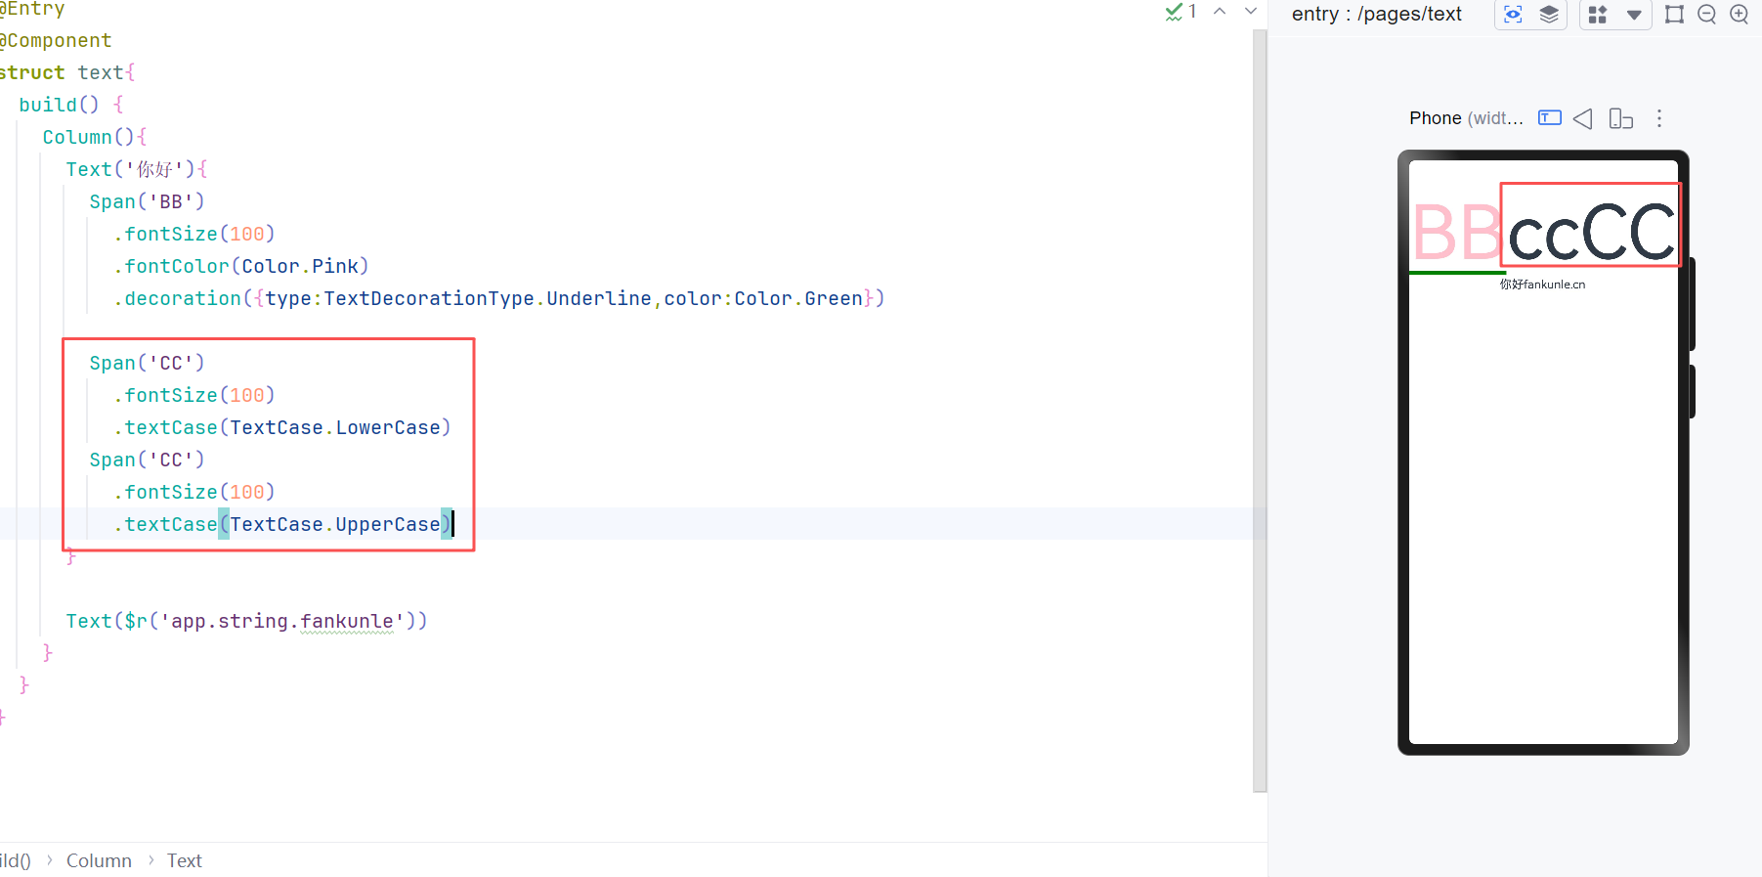Zoom out the preview with minus magnifier

coord(1707,15)
